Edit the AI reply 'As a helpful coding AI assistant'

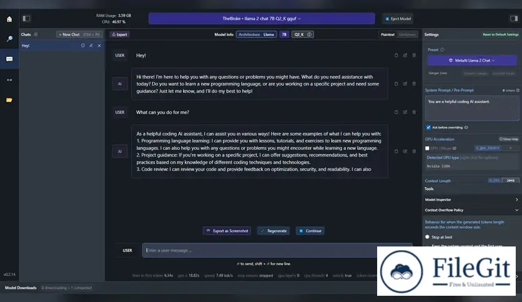(405, 152)
